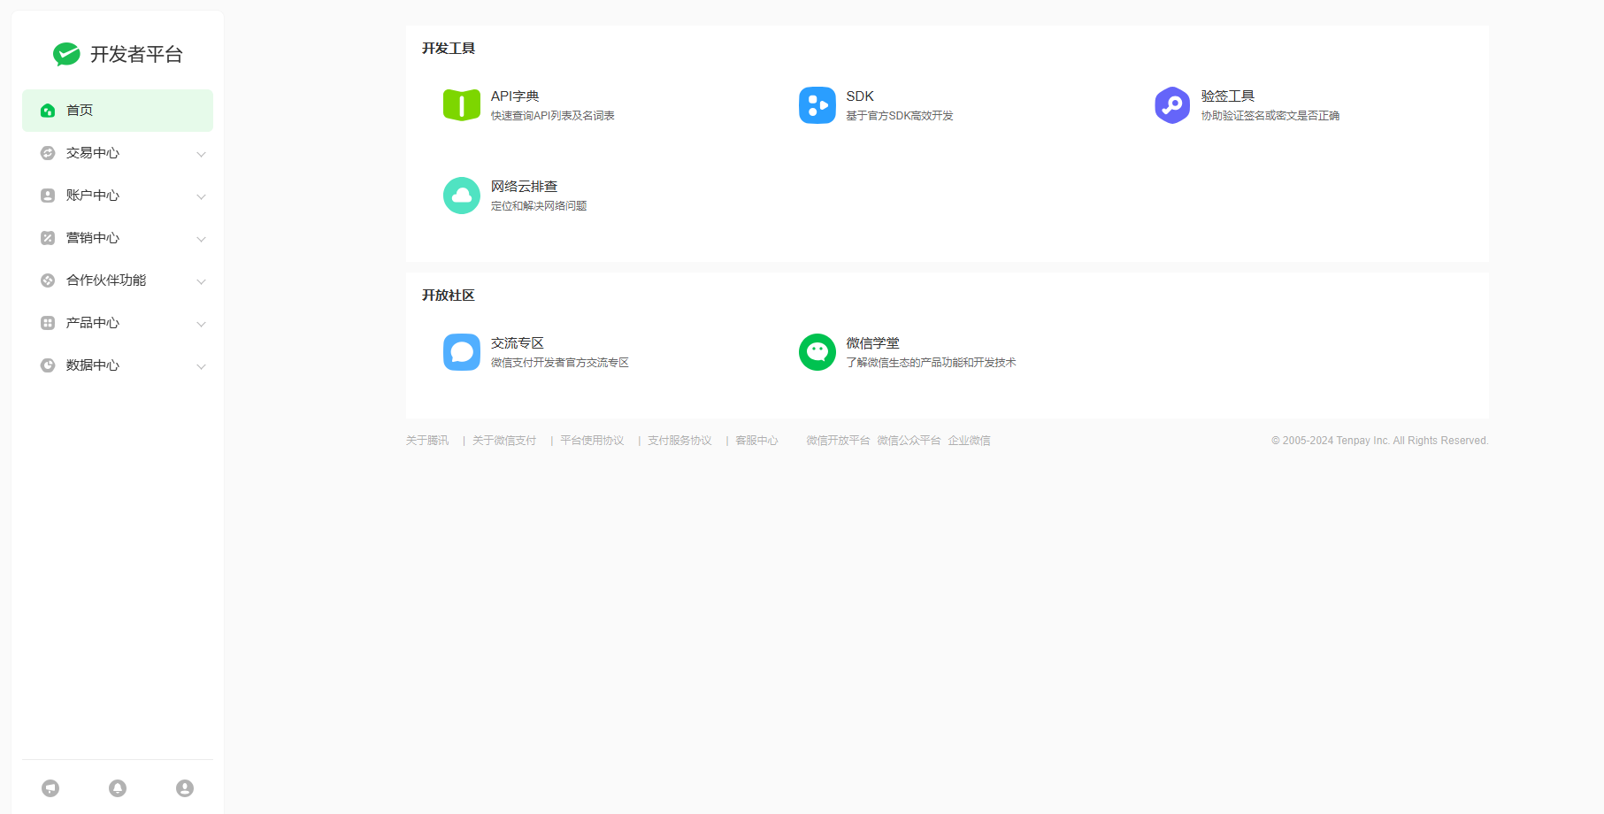1604x814 pixels.
Task: Open notifications via the bell icon
Action: [118, 788]
